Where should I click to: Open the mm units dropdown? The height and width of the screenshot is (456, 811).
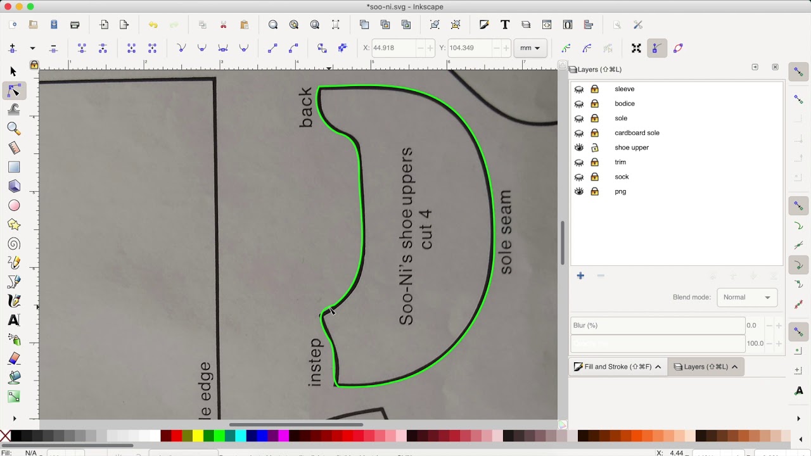click(x=530, y=48)
